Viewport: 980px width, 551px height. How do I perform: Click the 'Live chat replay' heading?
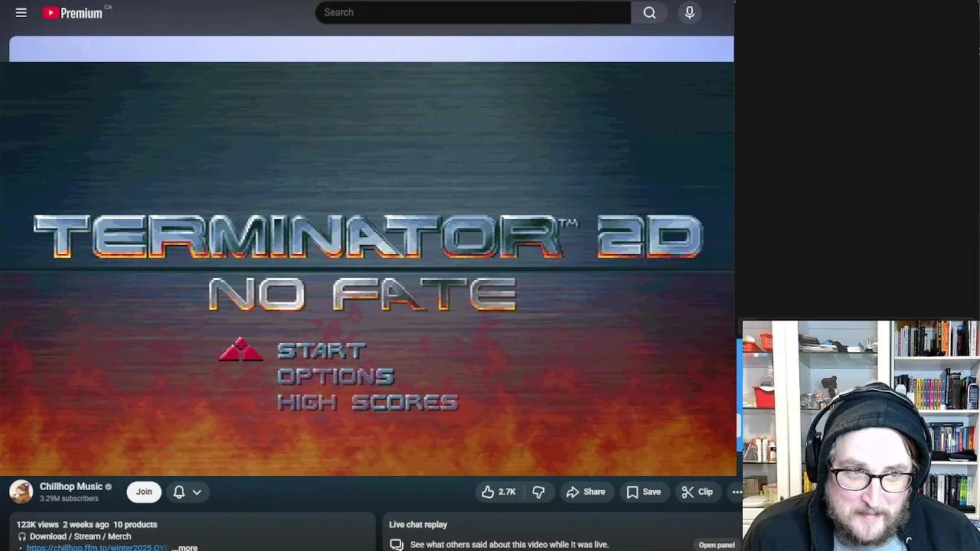[x=418, y=524]
